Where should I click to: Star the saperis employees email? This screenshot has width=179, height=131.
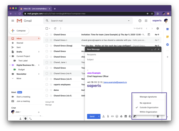click(x=51, y=84)
